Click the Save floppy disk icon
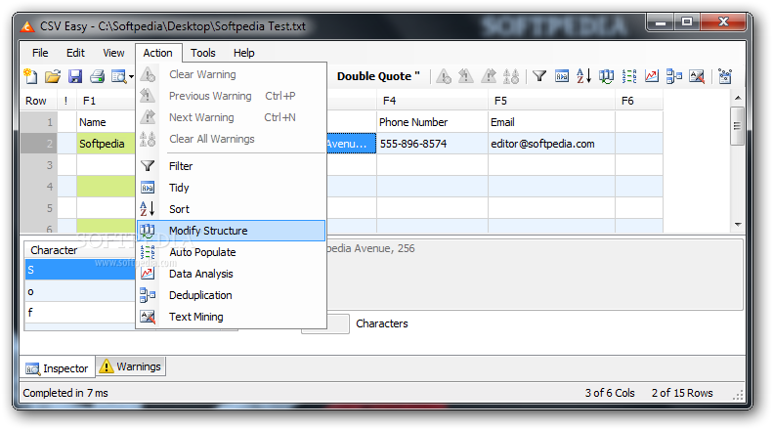The height and width of the screenshot is (430, 773). [75, 76]
